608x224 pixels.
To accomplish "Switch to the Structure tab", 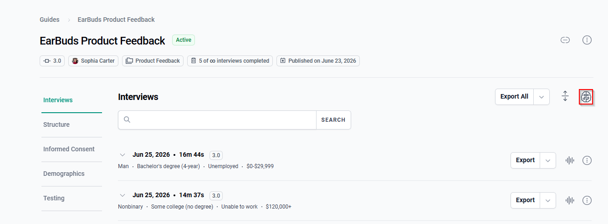I will 72,125.
